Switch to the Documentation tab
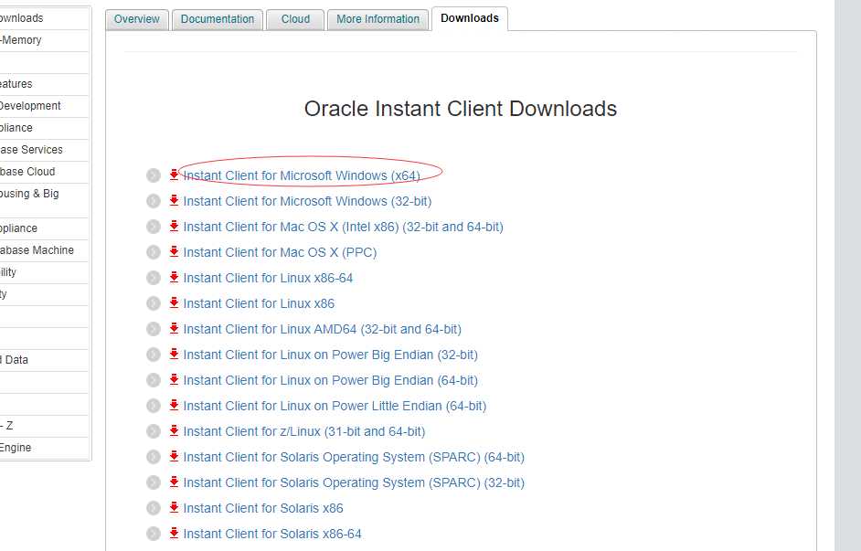The height and width of the screenshot is (551, 861). point(218,19)
